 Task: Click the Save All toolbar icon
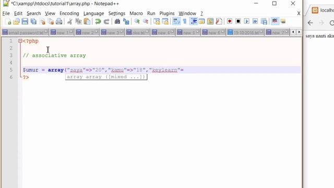click(33, 21)
